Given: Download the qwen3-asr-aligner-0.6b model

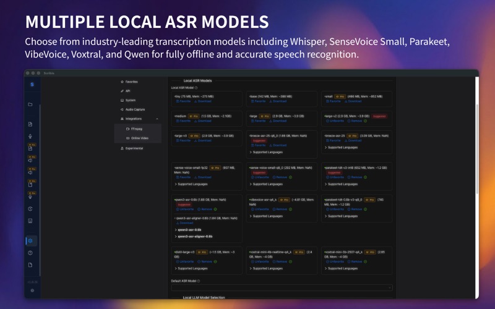Looking at the screenshot, I should pos(184,223).
